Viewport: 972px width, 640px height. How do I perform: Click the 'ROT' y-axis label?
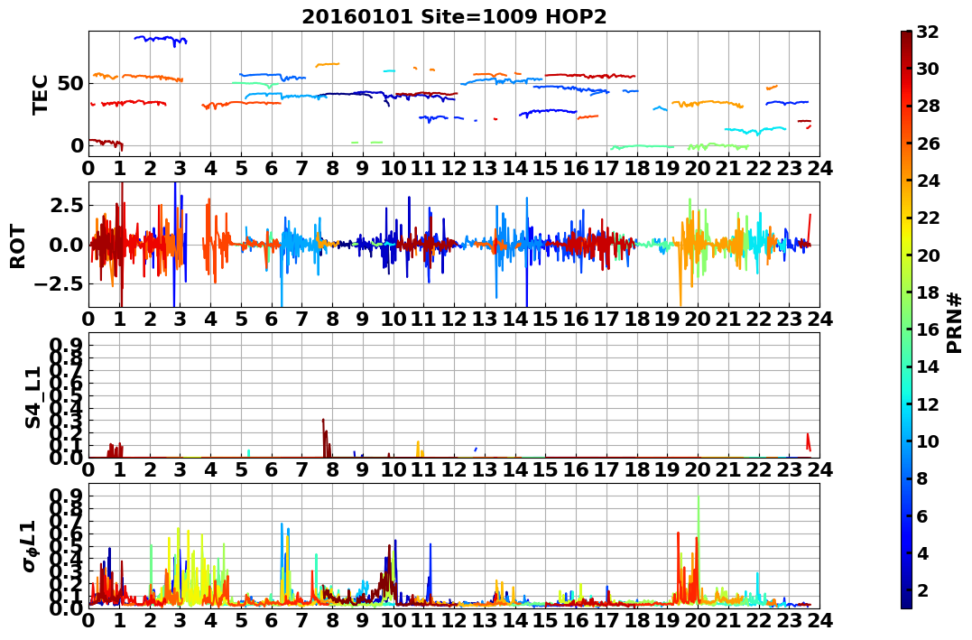click(18, 246)
